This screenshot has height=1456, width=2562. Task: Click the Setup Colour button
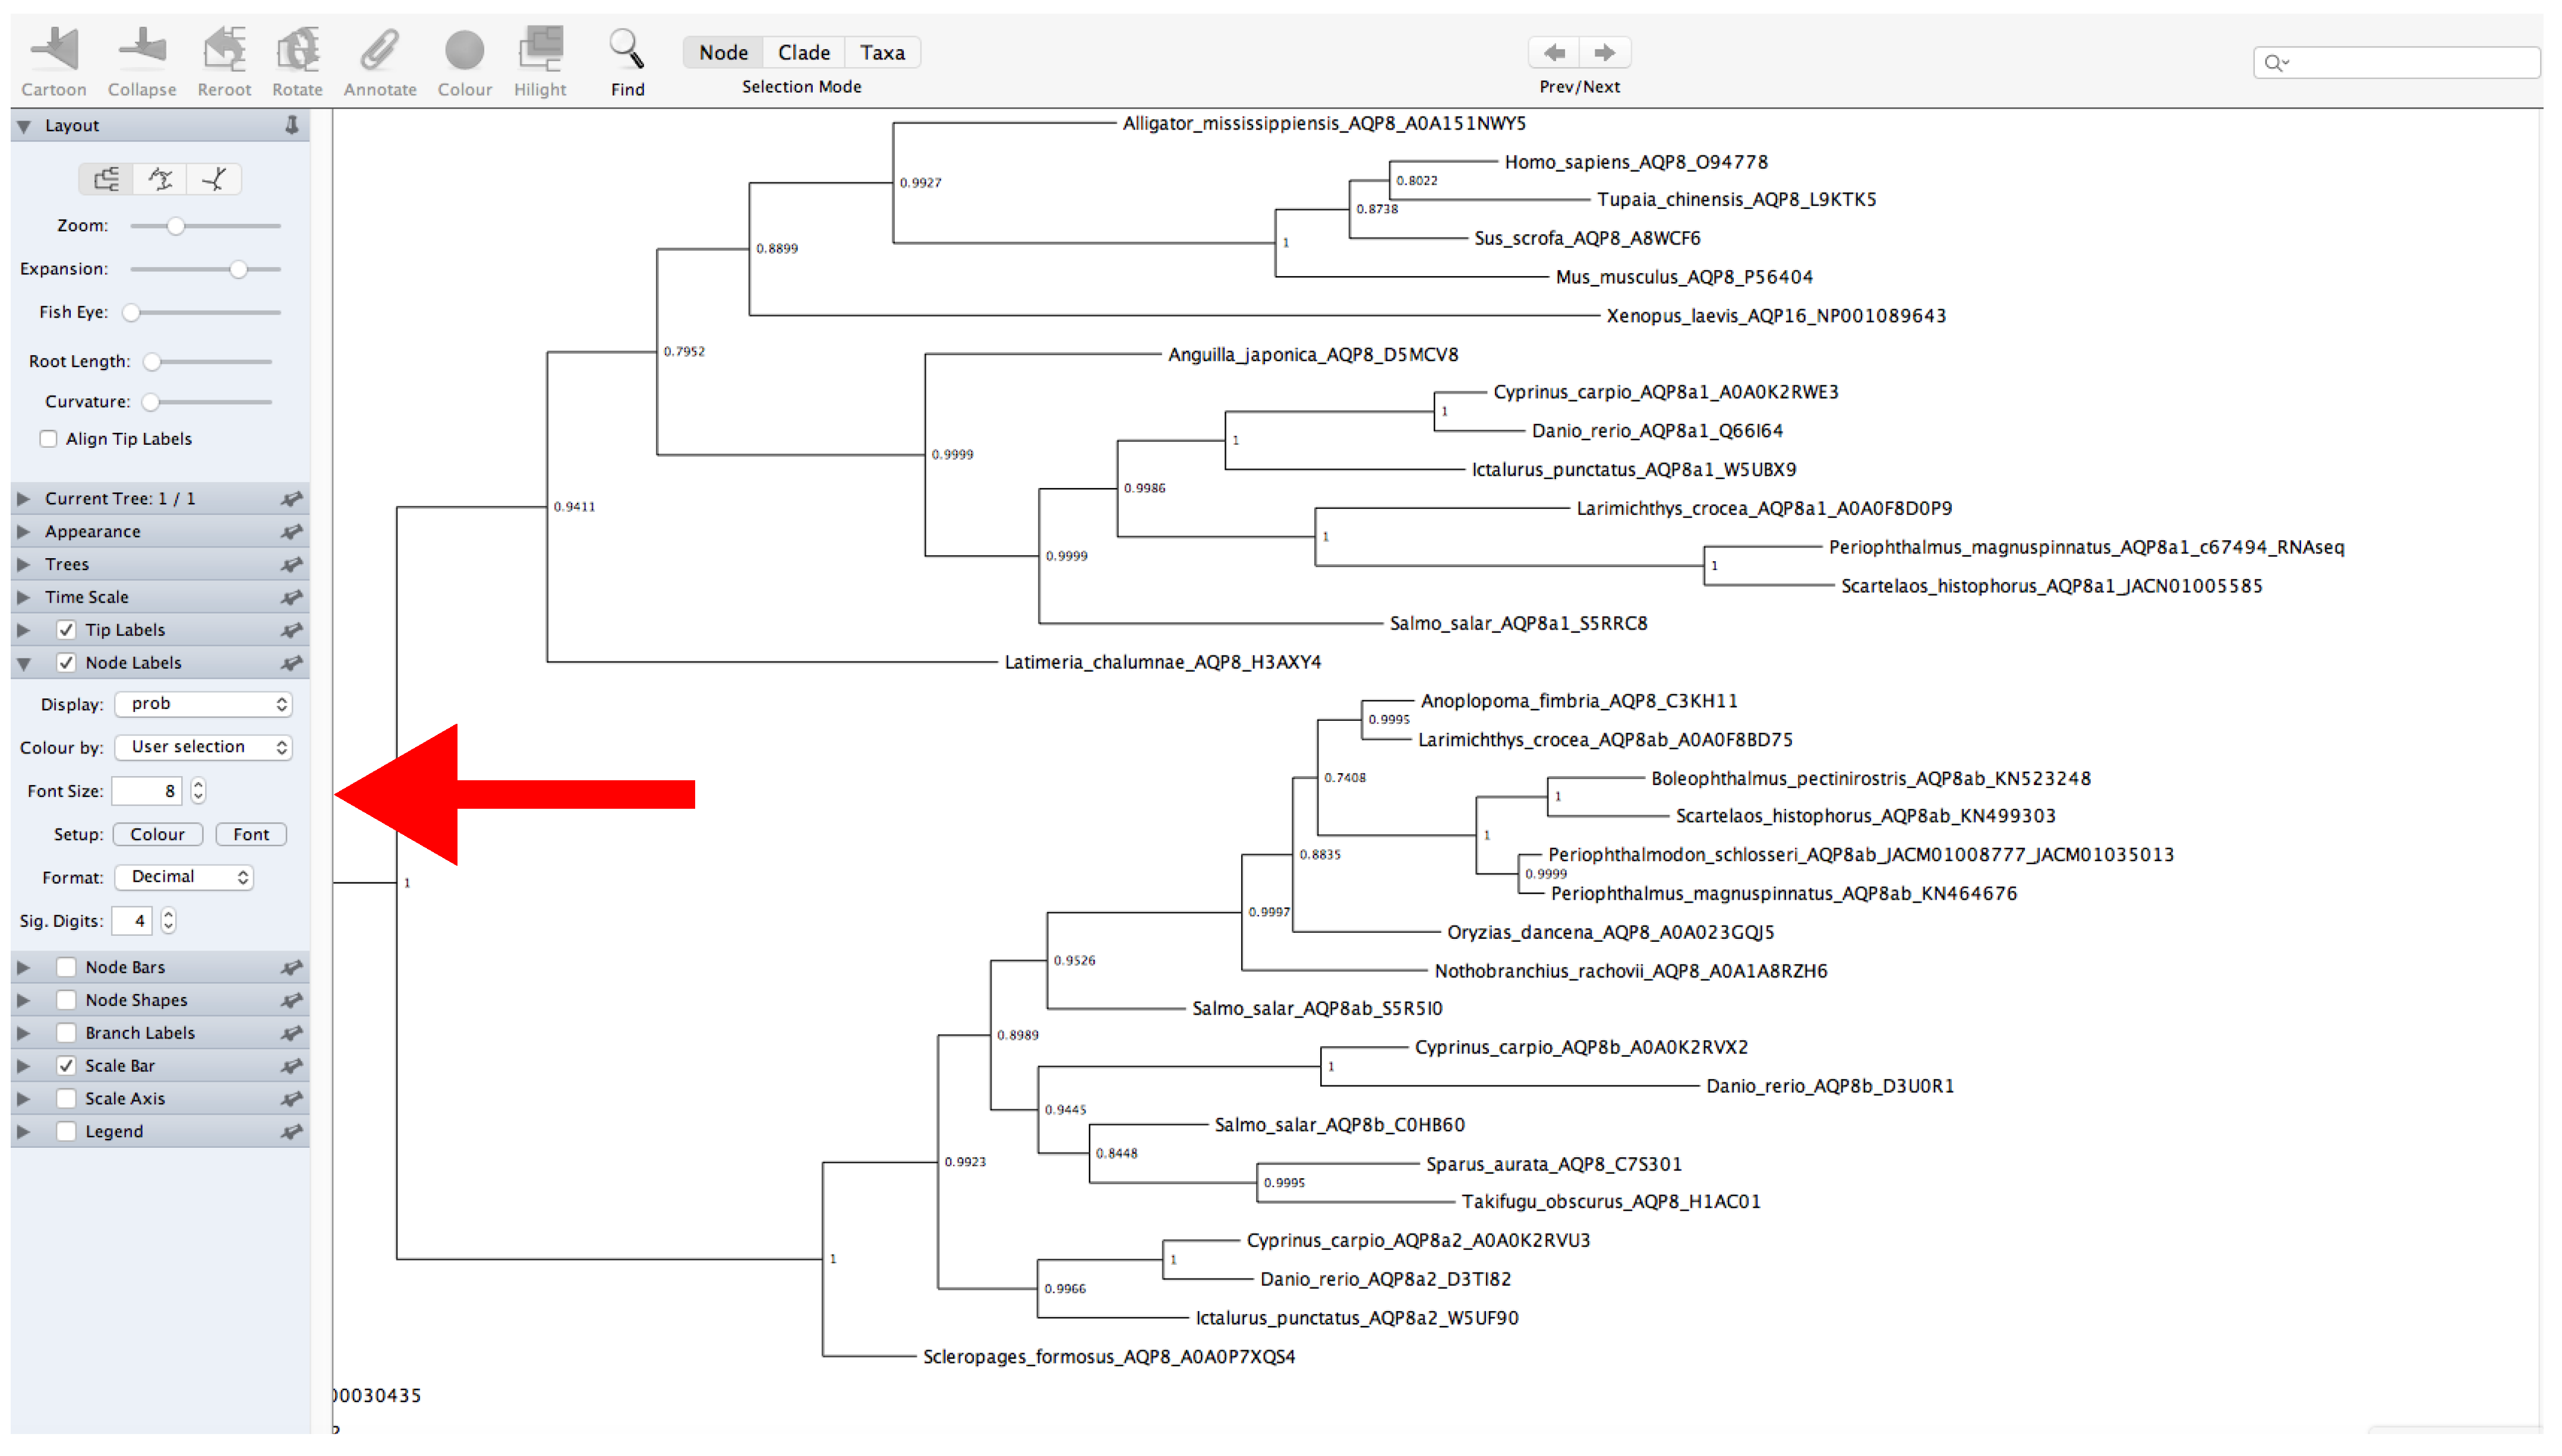(157, 834)
